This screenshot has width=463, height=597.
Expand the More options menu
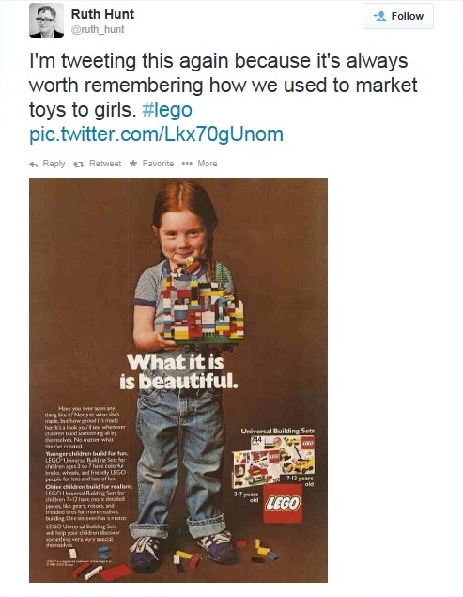(x=208, y=164)
